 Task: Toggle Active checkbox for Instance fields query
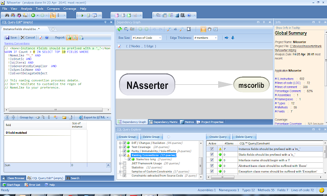pyautogui.click(x=212, y=149)
